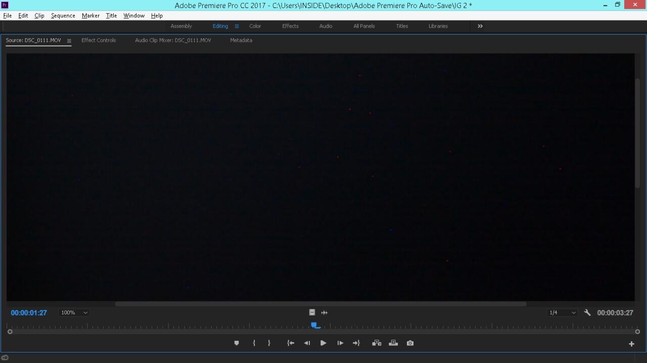Open the Clip menu
This screenshot has height=363, width=647.
39,16
